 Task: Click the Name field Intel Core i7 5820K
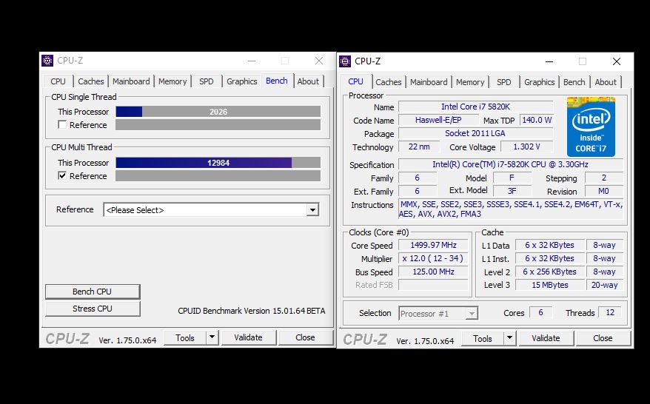[x=475, y=107]
